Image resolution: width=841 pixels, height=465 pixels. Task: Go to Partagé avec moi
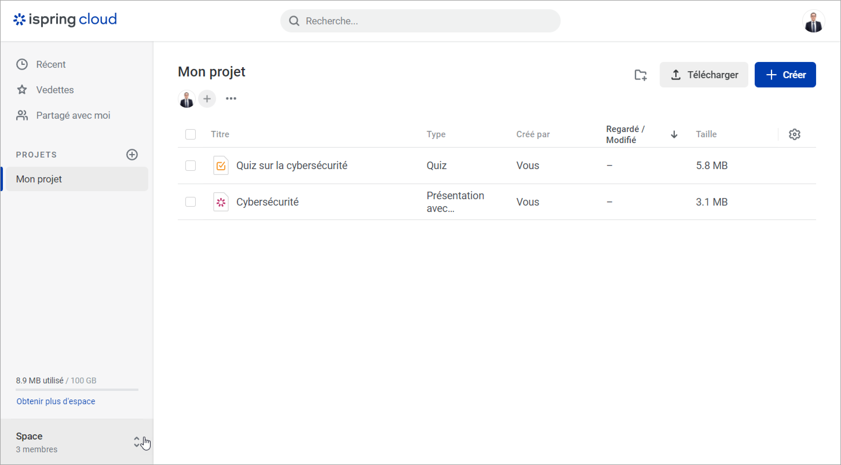coord(73,115)
